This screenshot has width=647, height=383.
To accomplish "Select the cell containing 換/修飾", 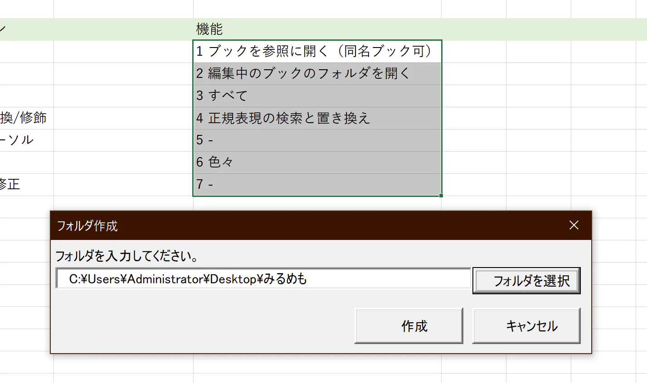I will (x=27, y=118).
